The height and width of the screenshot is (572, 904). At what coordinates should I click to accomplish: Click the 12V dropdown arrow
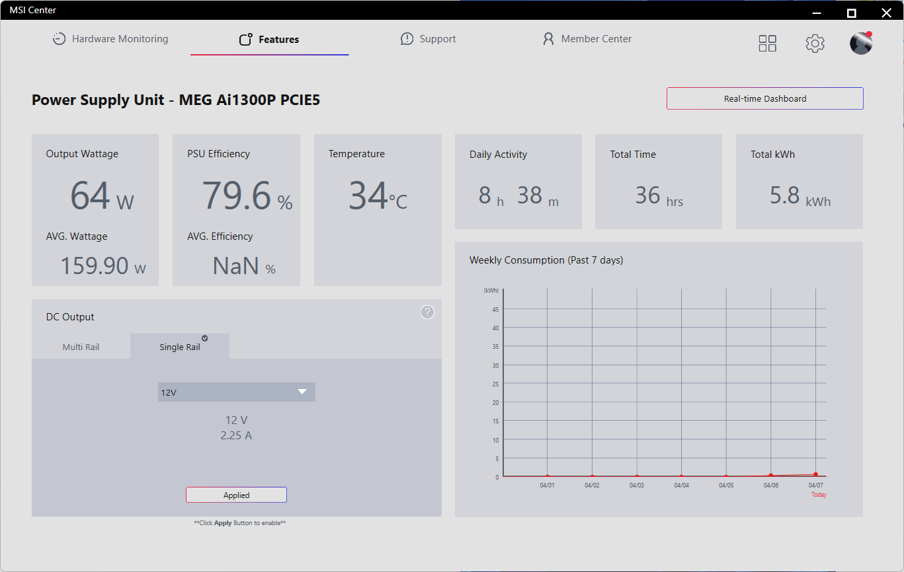coord(302,392)
